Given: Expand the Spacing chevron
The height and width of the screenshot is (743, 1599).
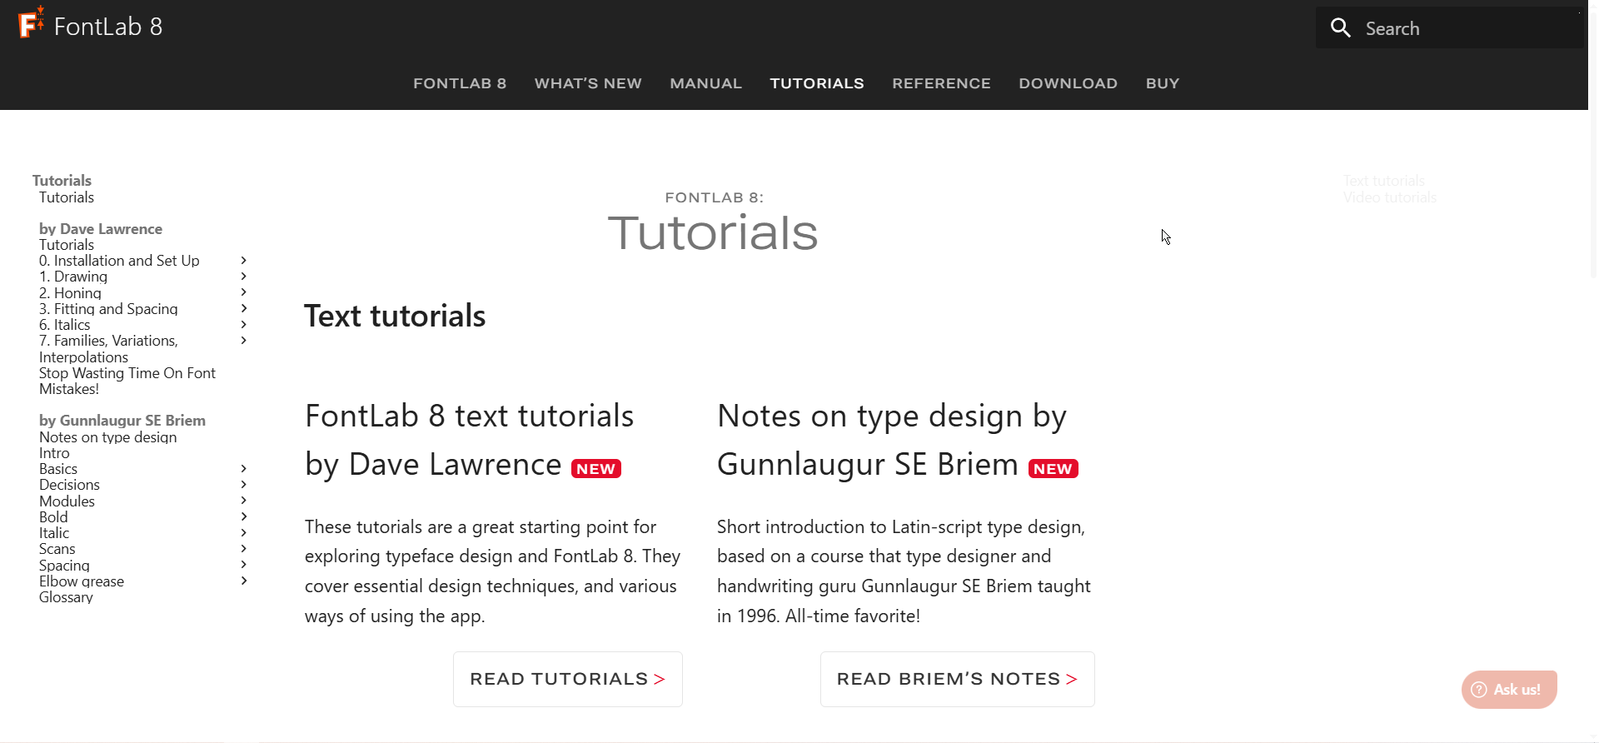Looking at the screenshot, I should tap(243, 565).
